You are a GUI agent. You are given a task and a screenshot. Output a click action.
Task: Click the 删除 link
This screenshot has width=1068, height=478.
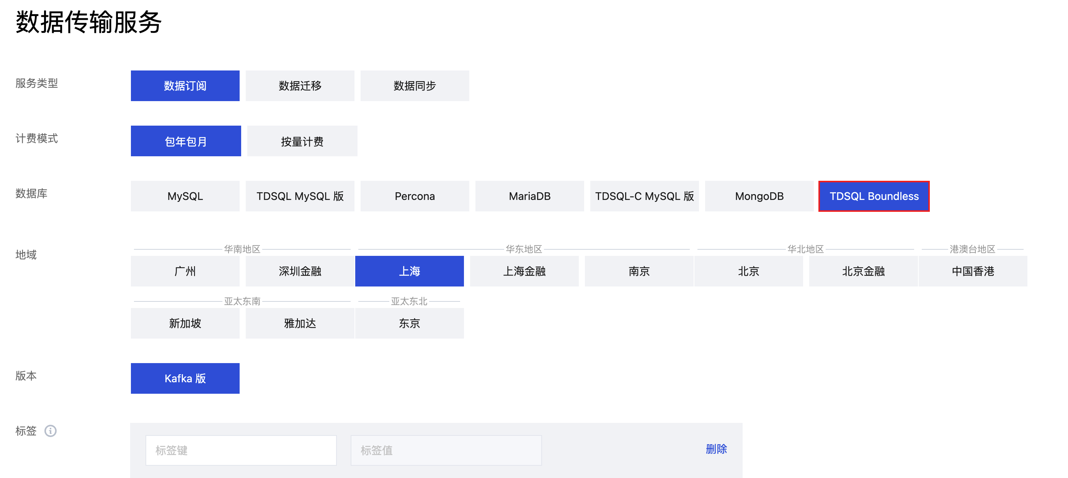(716, 449)
